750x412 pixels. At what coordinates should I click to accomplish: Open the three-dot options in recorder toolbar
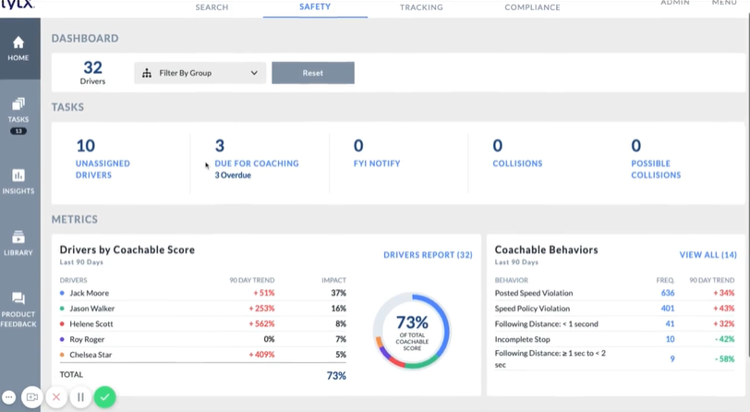[x=9, y=397]
